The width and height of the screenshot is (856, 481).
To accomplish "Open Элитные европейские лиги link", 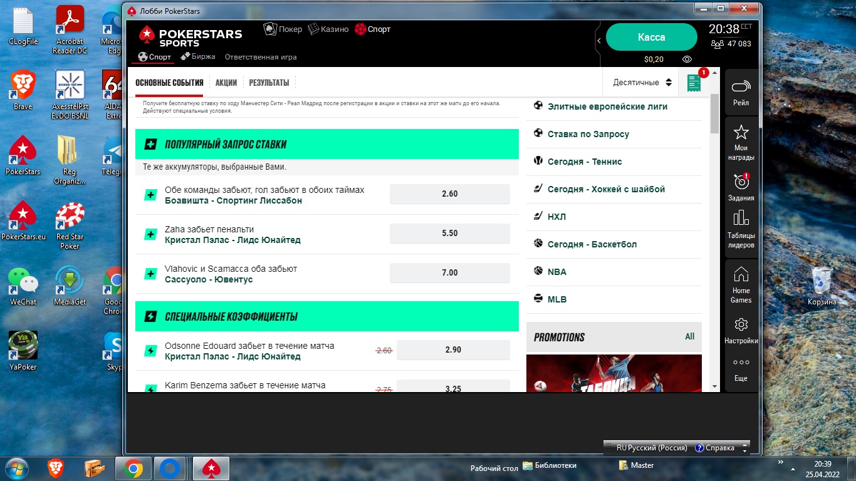I will (x=607, y=106).
